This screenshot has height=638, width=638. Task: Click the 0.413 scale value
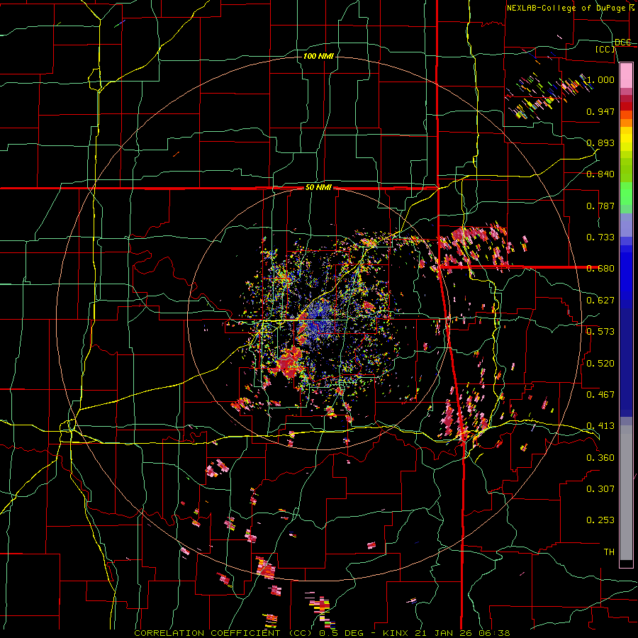[600, 426]
